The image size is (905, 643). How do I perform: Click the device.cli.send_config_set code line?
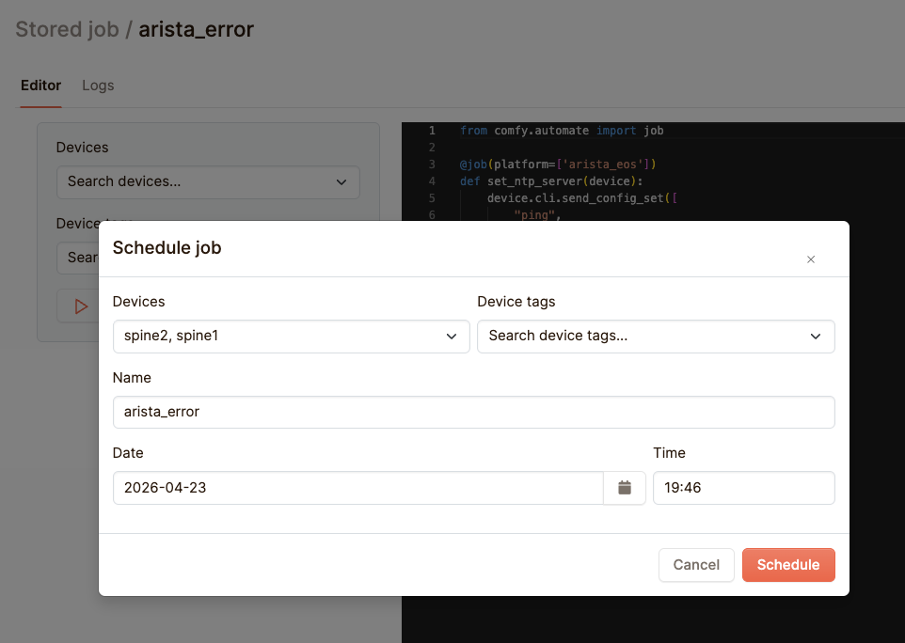click(x=581, y=198)
